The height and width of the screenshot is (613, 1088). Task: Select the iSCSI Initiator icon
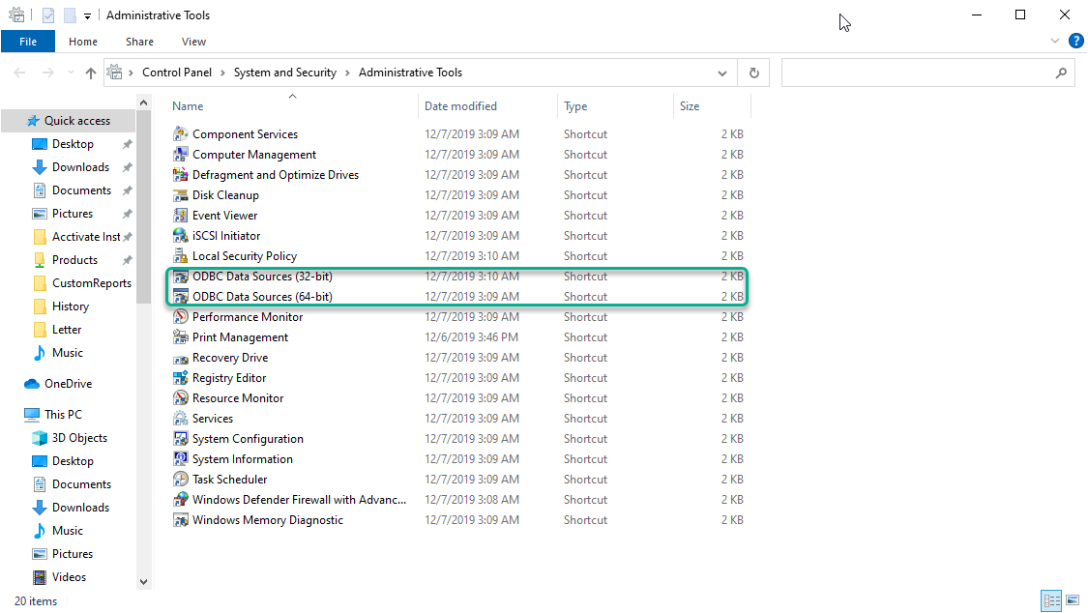(181, 235)
